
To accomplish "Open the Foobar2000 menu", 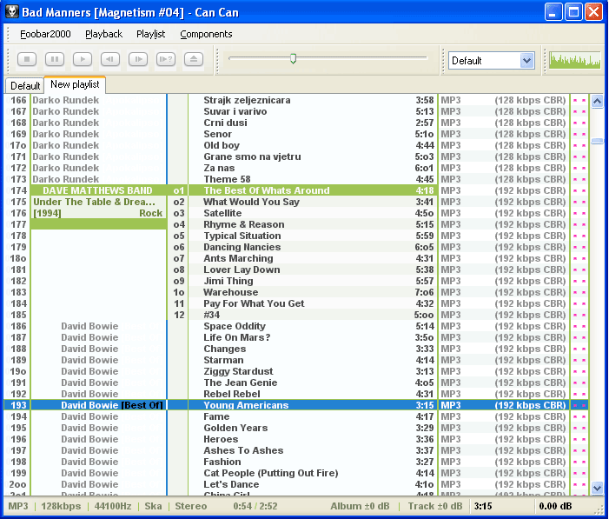I will [44, 34].
